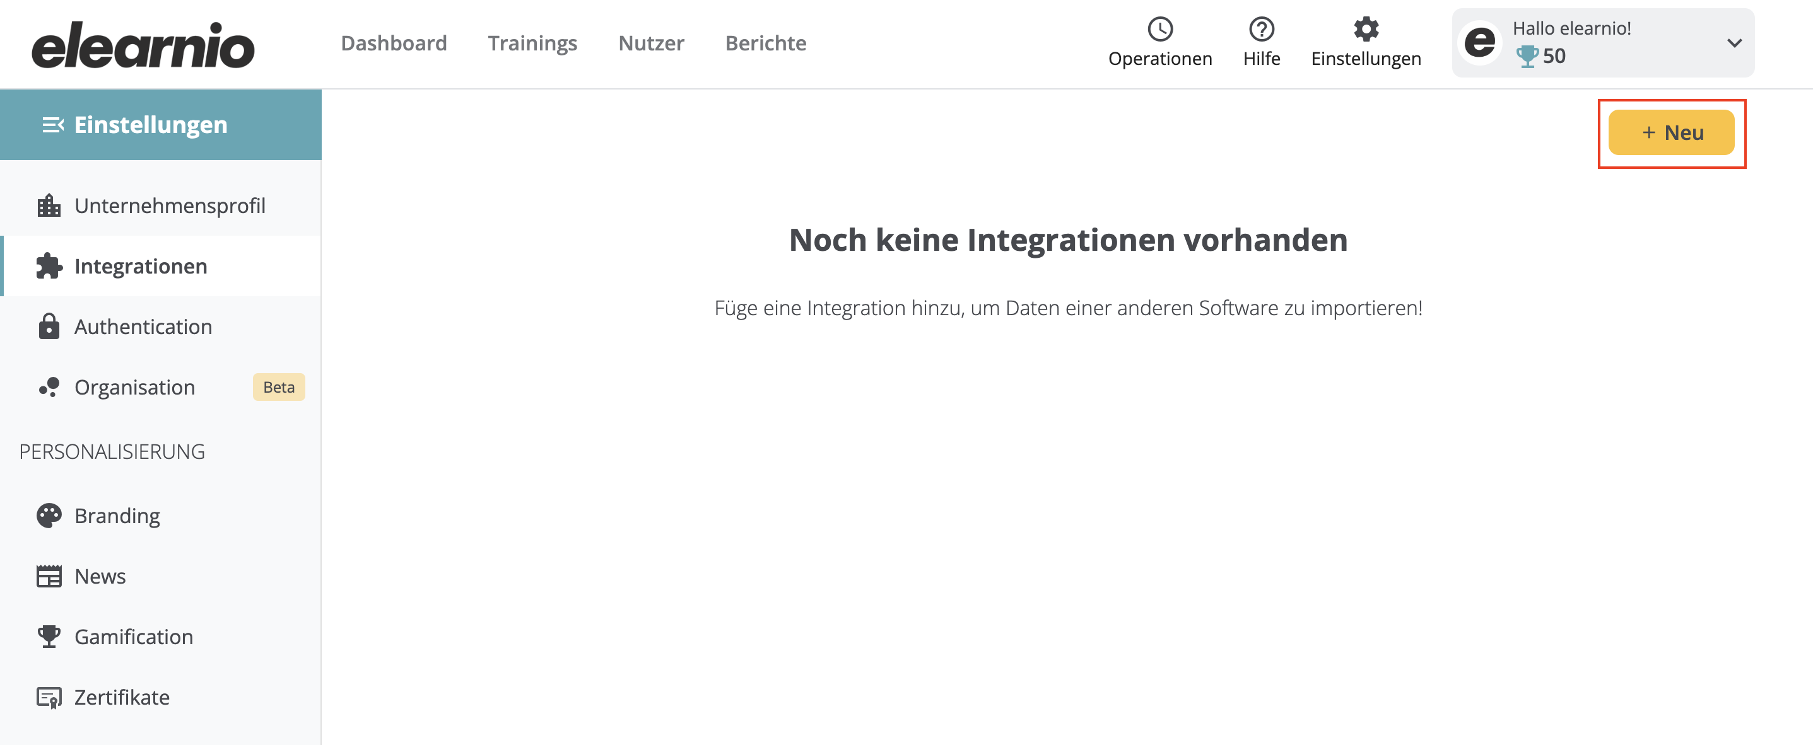Go to Trainings in top navigation
This screenshot has width=1813, height=745.
point(532,43)
